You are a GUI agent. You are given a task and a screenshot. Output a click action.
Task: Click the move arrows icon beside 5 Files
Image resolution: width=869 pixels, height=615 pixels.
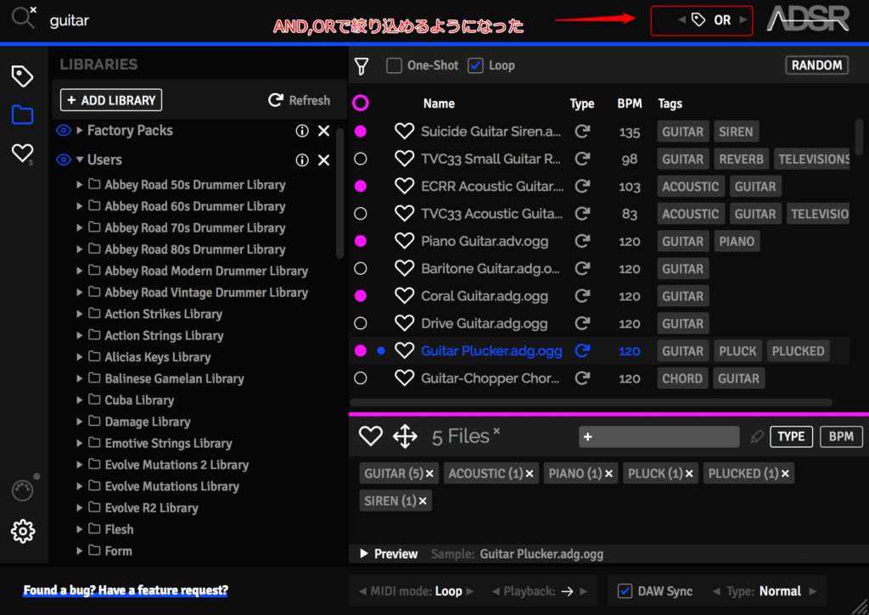(405, 437)
